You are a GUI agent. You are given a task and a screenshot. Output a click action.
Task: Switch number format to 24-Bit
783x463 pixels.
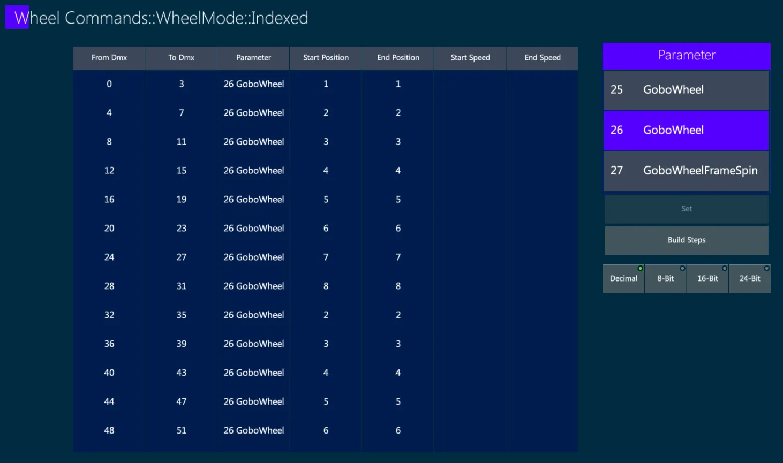pyautogui.click(x=750, y=278)
